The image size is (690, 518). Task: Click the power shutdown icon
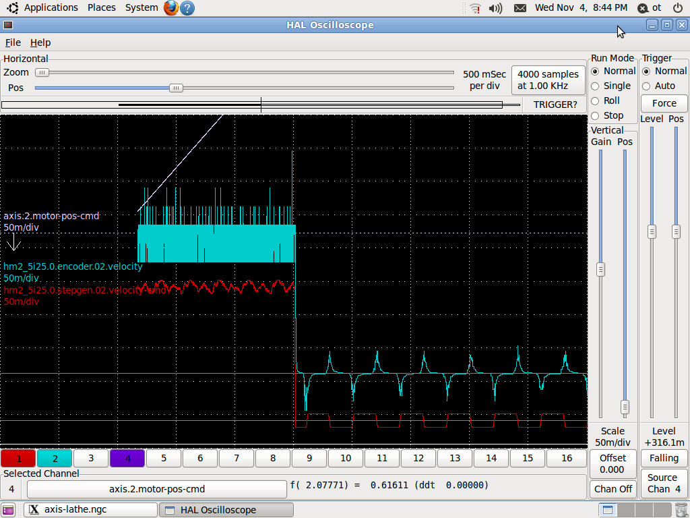tap(677, 8)
